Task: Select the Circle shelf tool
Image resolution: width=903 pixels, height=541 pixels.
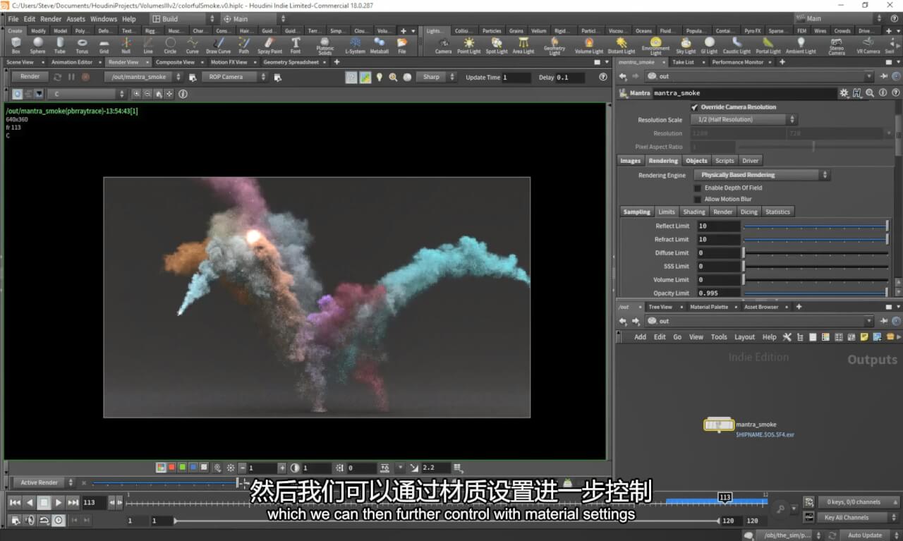Action: click(170, 46)
